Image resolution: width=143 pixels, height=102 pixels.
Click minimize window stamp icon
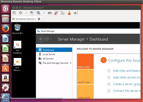point(69,13)
